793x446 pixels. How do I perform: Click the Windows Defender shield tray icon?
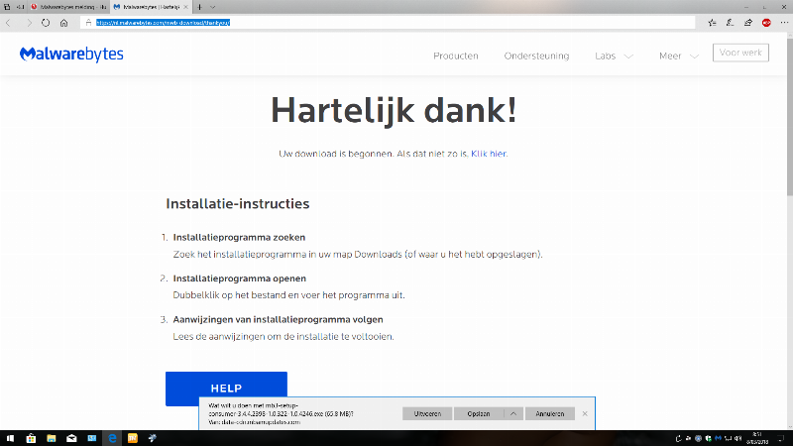[708, 438]
